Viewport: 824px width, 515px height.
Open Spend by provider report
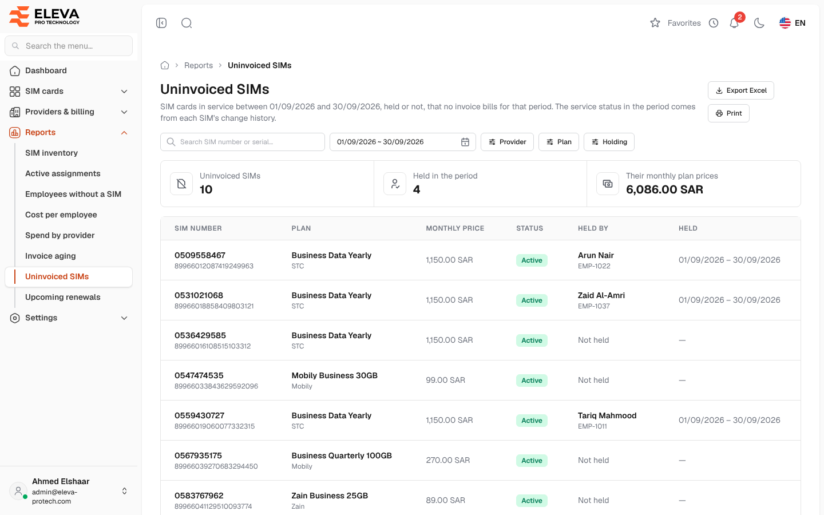pos(60,235)
